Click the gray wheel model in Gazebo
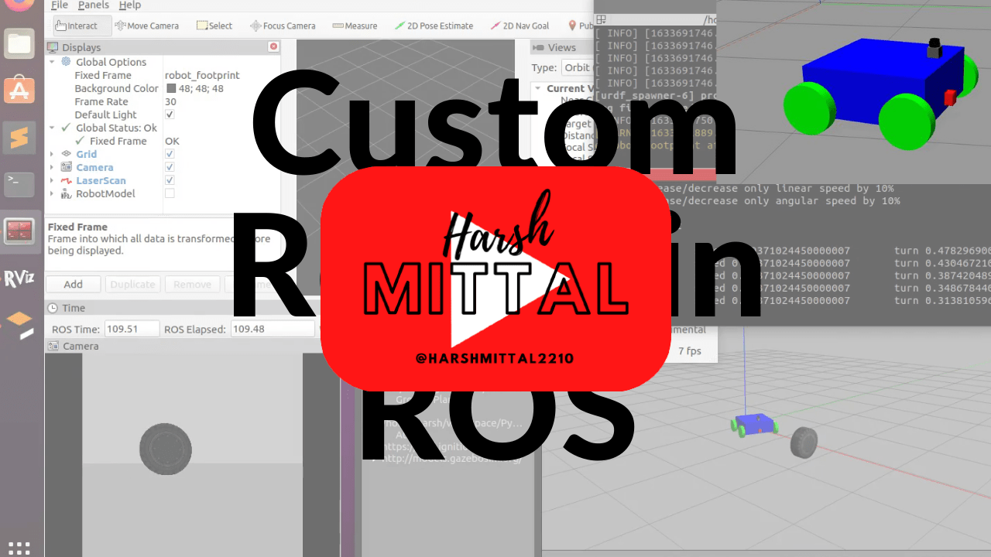The width and height of the screenshot is (991, 557). tap(804, 442)
